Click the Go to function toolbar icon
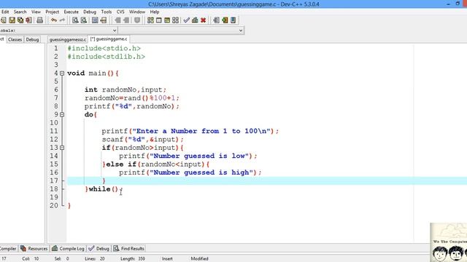Image resolution: width=467 pixels, height=262 pixels. (x=95, y=20)
